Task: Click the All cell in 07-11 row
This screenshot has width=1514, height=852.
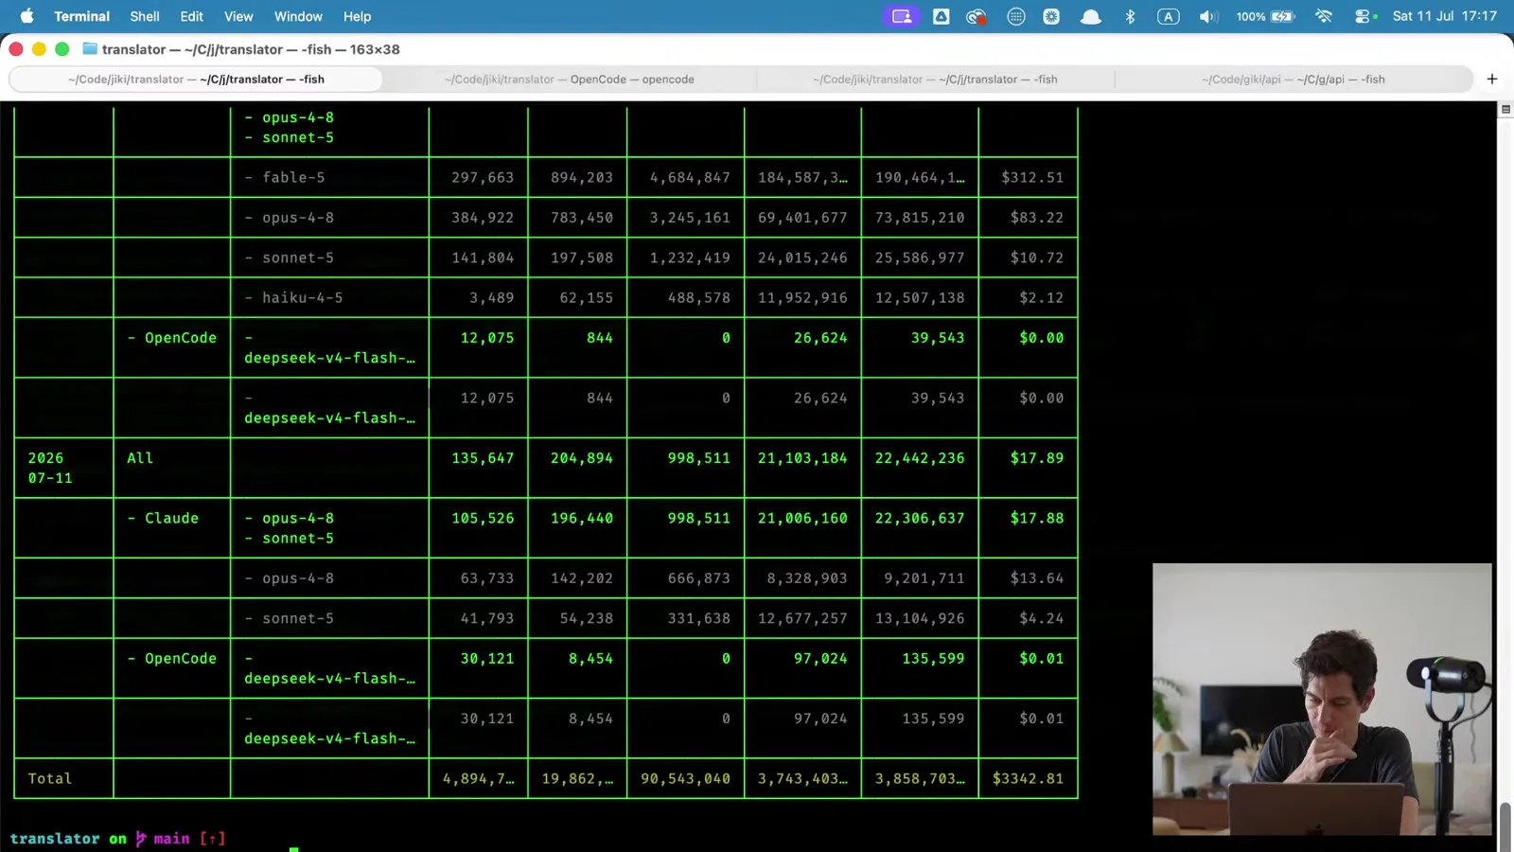Action: [x=140, y=458]
